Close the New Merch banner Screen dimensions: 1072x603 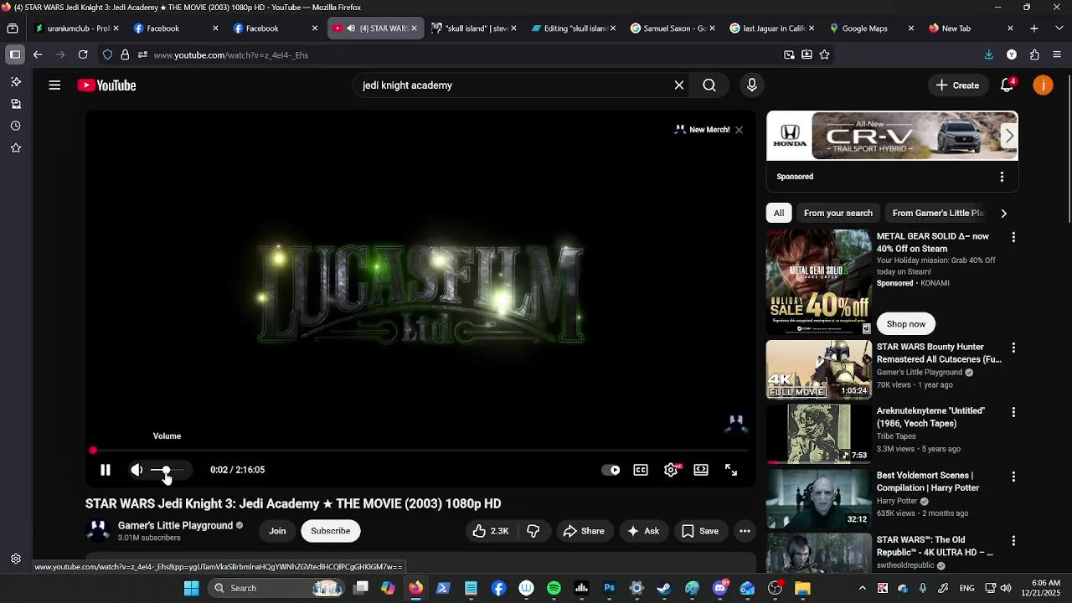click(x=739, y=130)
